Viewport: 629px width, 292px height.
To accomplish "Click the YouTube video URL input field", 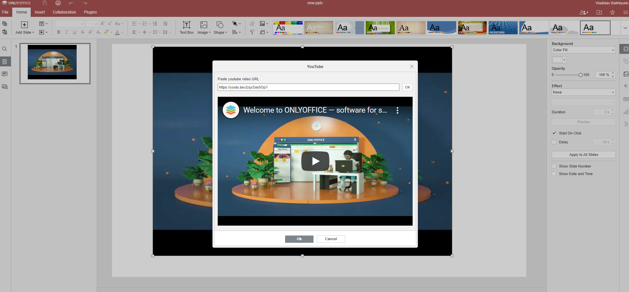I will click(308, 87).
